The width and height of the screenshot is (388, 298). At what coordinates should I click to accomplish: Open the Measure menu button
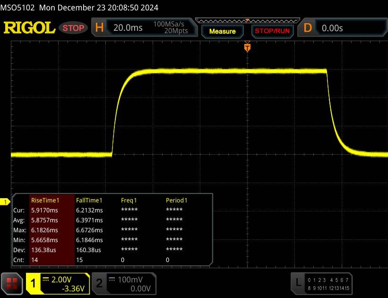click(x=222, y=32)
